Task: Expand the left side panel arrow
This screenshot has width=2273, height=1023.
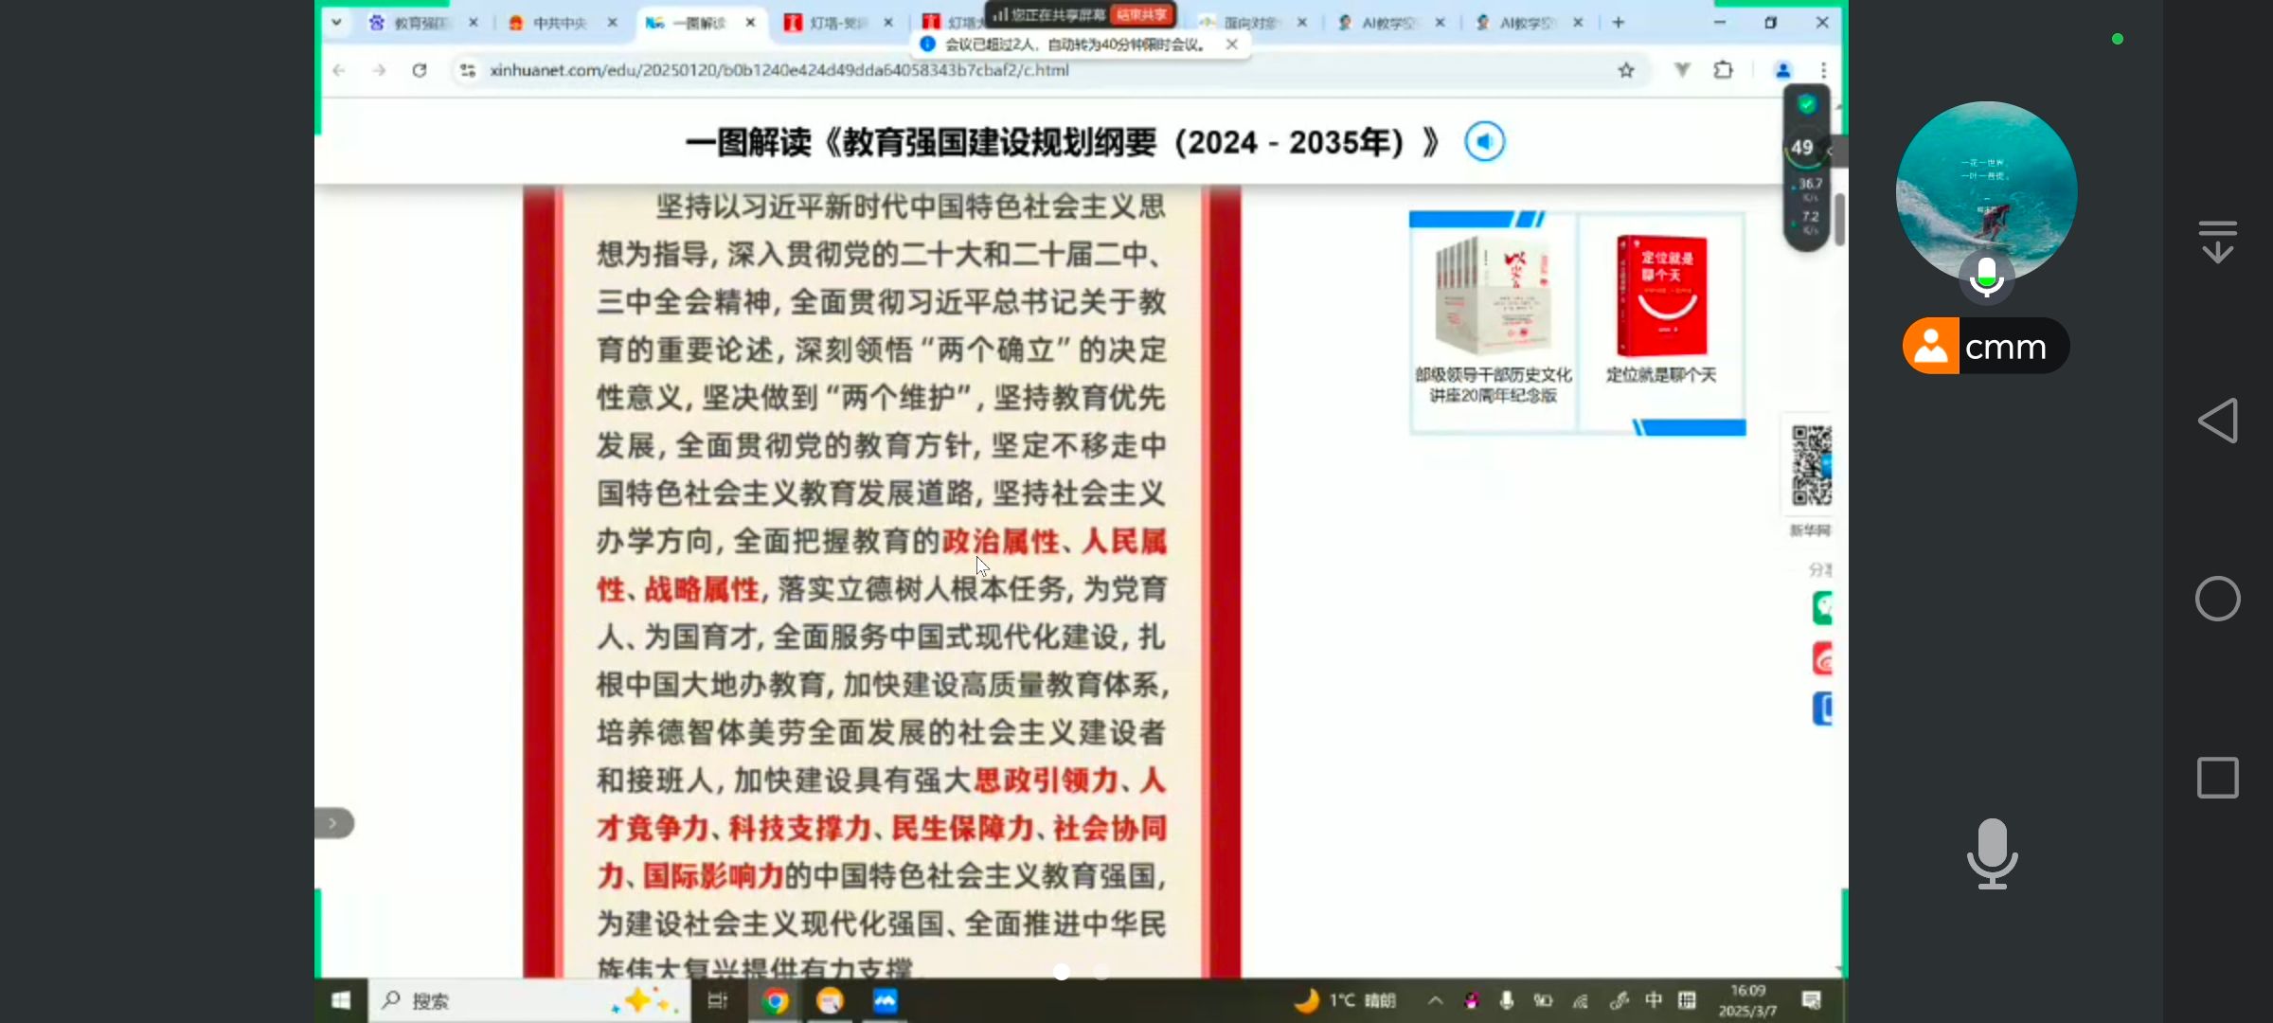Action: pyautogui.click(x=333, y=823)
